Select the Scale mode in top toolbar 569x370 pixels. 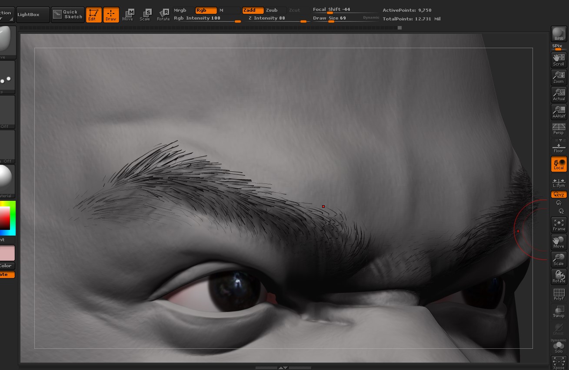pyautogui.click(x=145, y=15)
